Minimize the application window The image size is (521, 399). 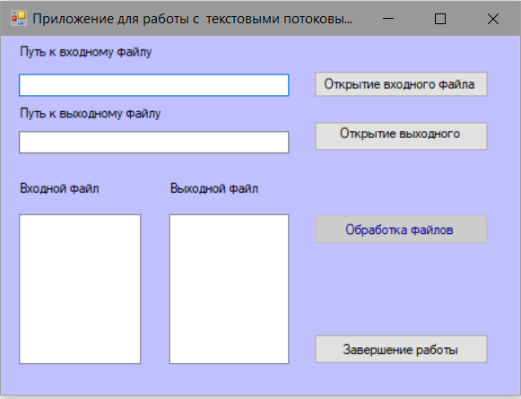coord(388,19)
